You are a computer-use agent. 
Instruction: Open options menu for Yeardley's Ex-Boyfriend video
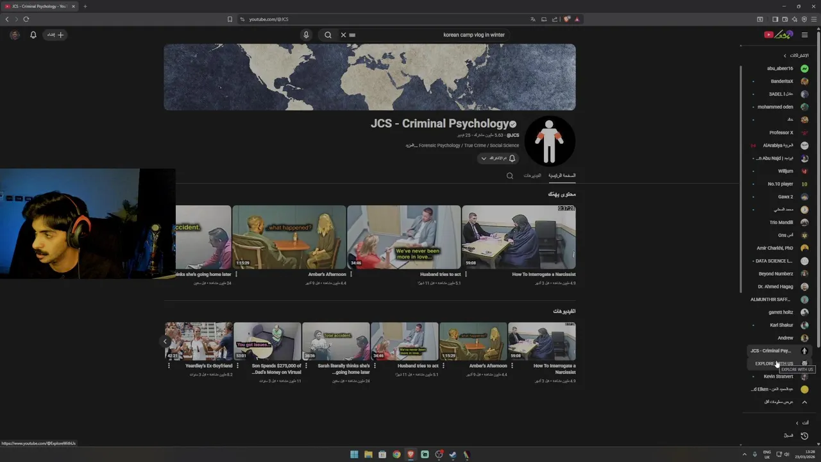point(169,366)
